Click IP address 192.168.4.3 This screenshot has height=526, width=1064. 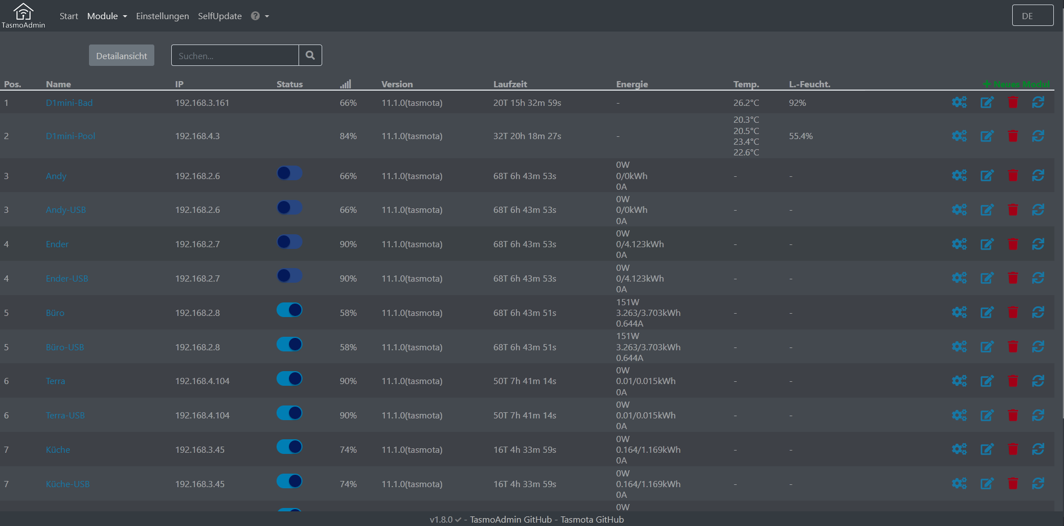197,136
